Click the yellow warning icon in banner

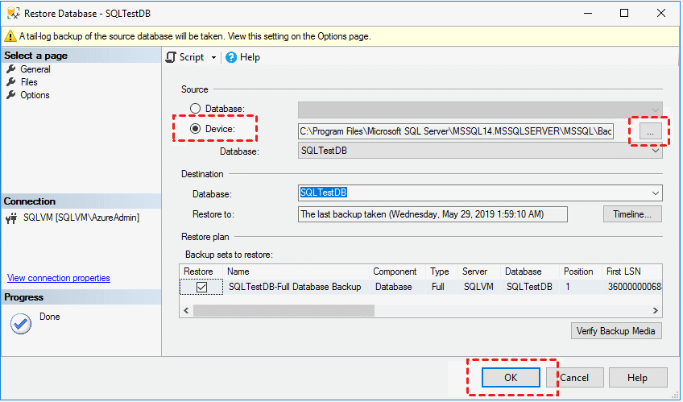pyautogui.click(x=10, y=36)
